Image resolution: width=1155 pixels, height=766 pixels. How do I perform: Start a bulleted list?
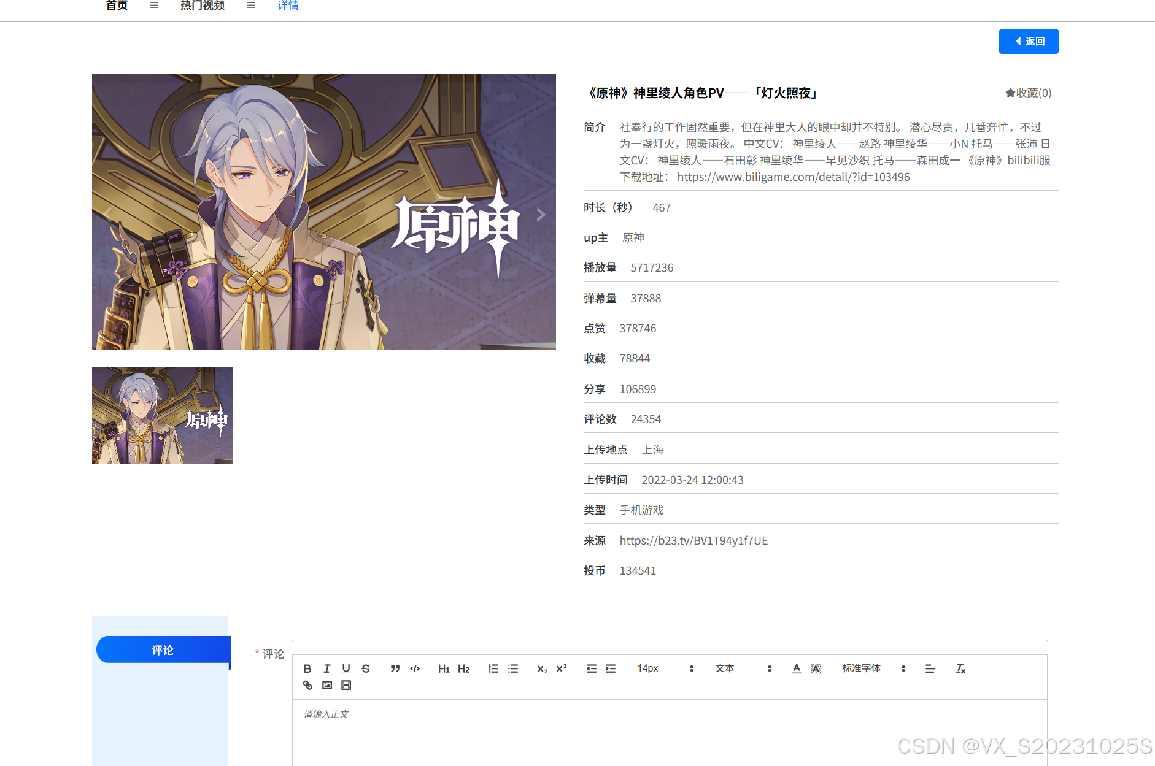[513, 668]
